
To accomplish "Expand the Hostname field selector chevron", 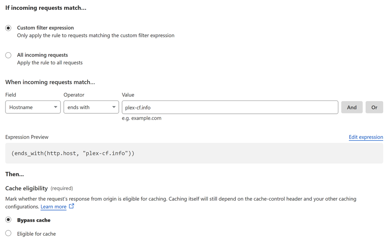I will pyautogui.click(x=56, y=107).
